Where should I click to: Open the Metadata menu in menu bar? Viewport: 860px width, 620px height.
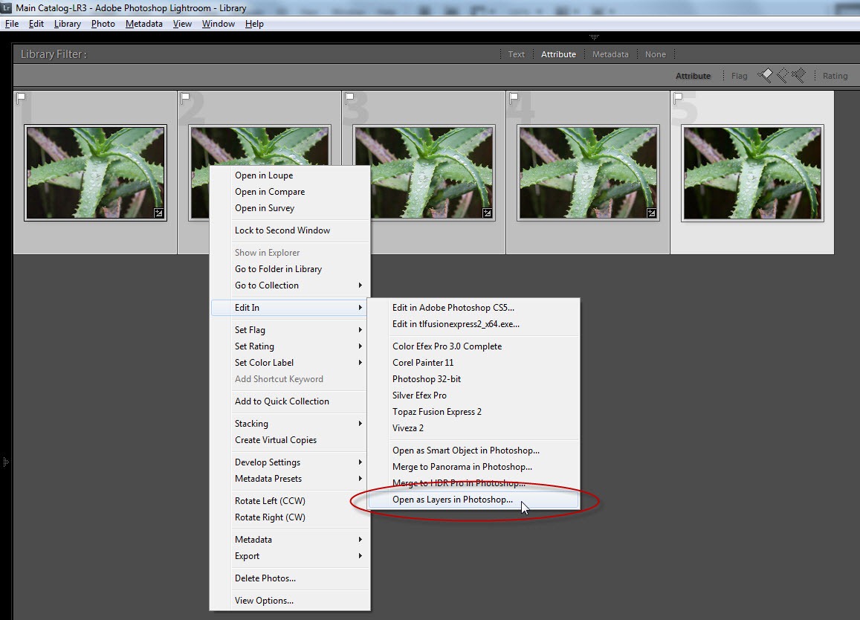(x=143, y=24)
